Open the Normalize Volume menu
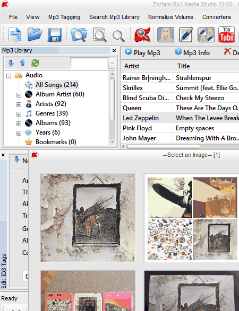This screenshot has width=239, height=311. tap(170, 17)
